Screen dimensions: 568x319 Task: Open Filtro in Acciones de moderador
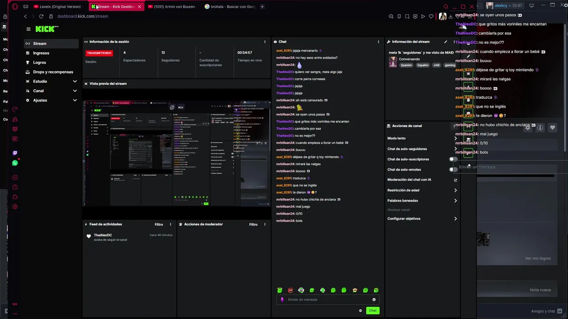pos(253,224)
